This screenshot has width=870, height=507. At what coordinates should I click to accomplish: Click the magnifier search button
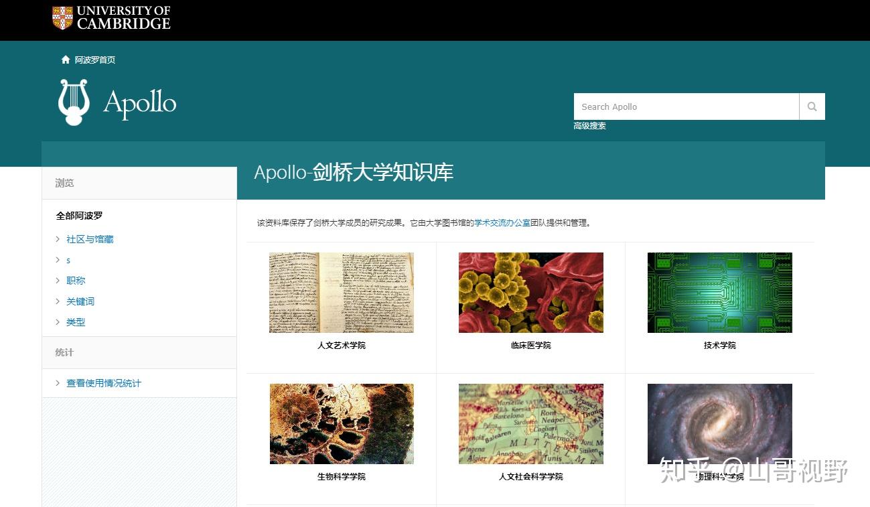point(812,106)
